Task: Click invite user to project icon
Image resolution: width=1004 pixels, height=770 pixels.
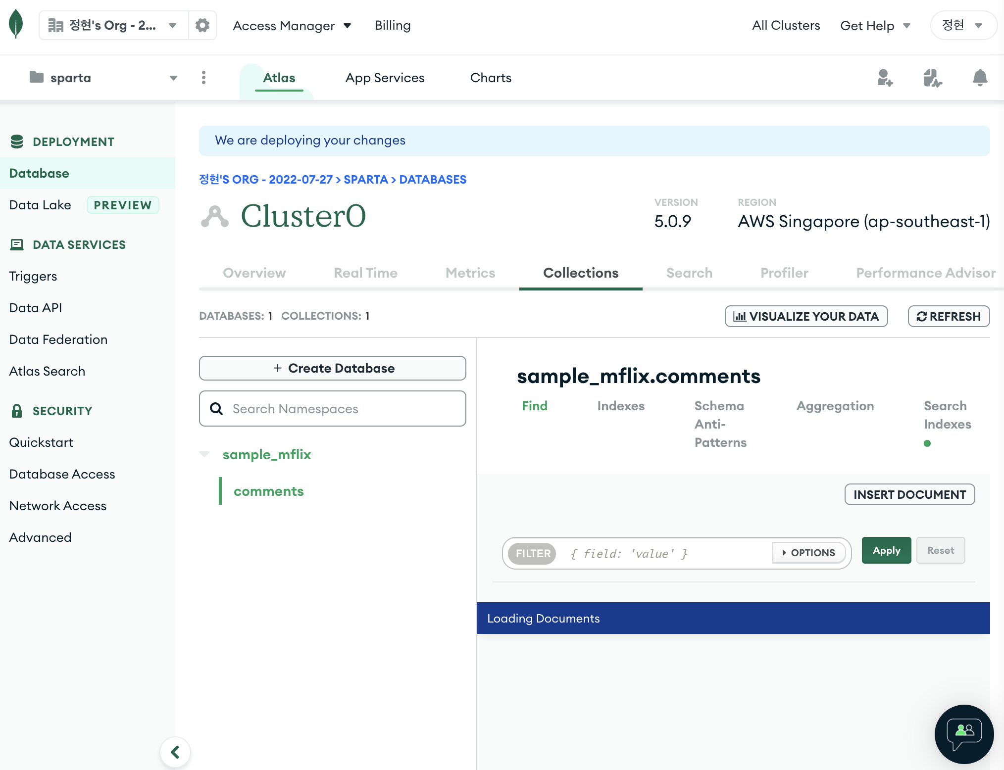Action: pos(885,78)
